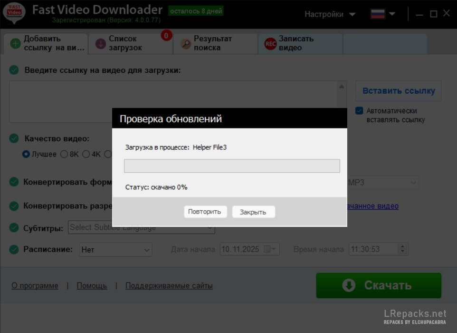This screenshot has width=457, height=333.
Task: Open the Настройки dropdown menu
Action: click(330, 14)
